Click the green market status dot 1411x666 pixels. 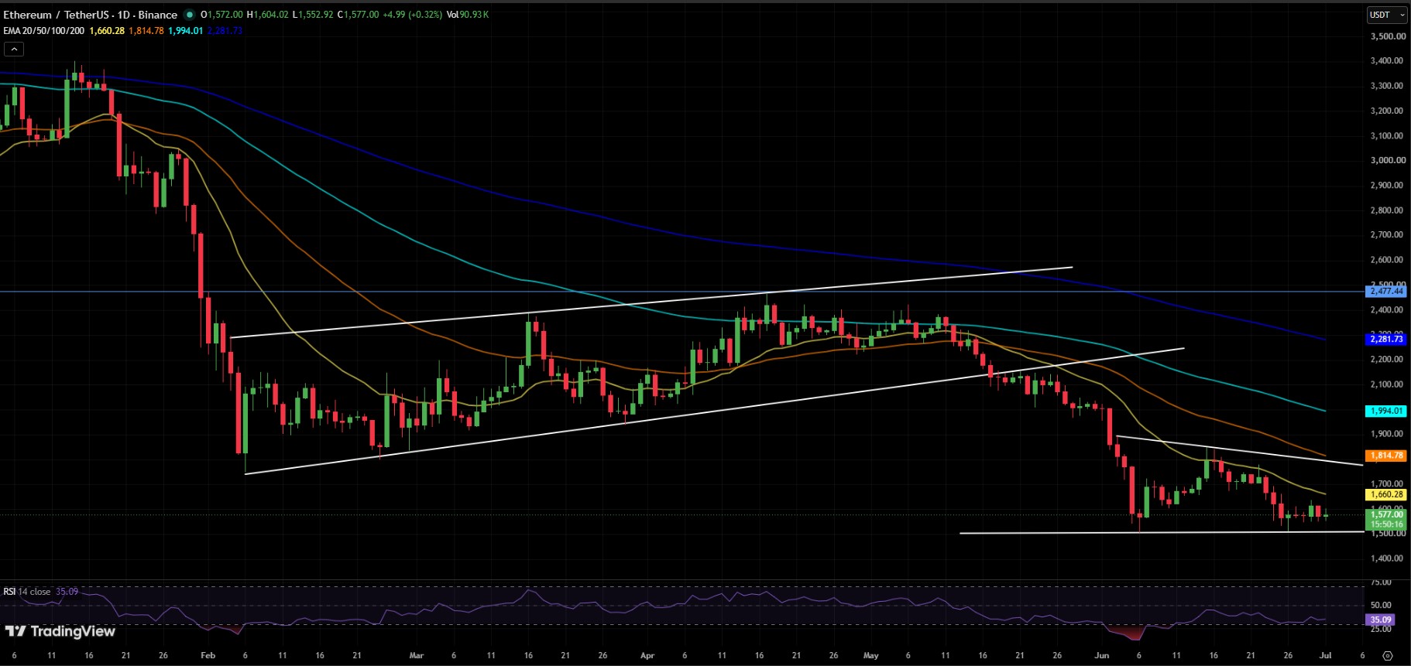[x=190, y=15]
